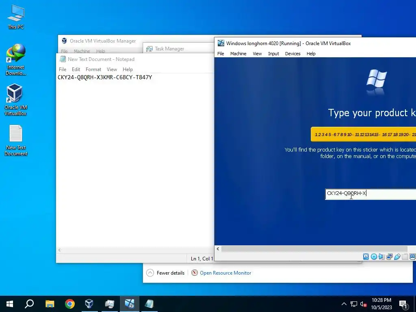Viewport: 416px width, 312px height.
Task: Open the VM window File menu
Action: 221,54
